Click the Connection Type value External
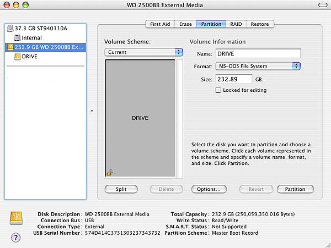This screenshot has width=331, height=248. coord(94,227)
